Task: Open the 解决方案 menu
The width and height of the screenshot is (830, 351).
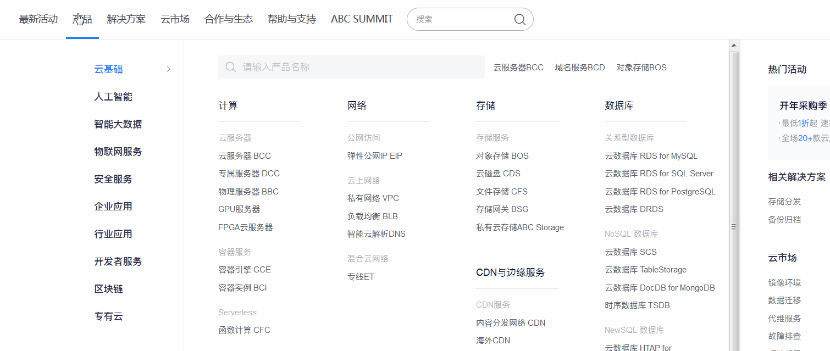Action: tap(126, 19)
